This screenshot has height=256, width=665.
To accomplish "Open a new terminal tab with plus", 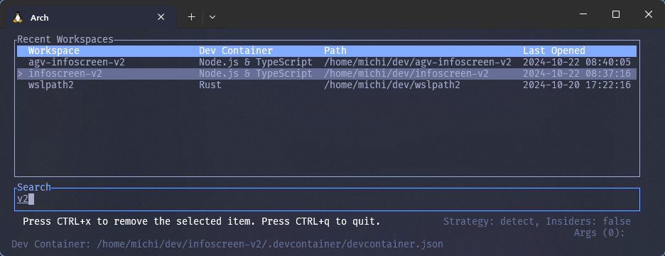I will coord(192,17).
